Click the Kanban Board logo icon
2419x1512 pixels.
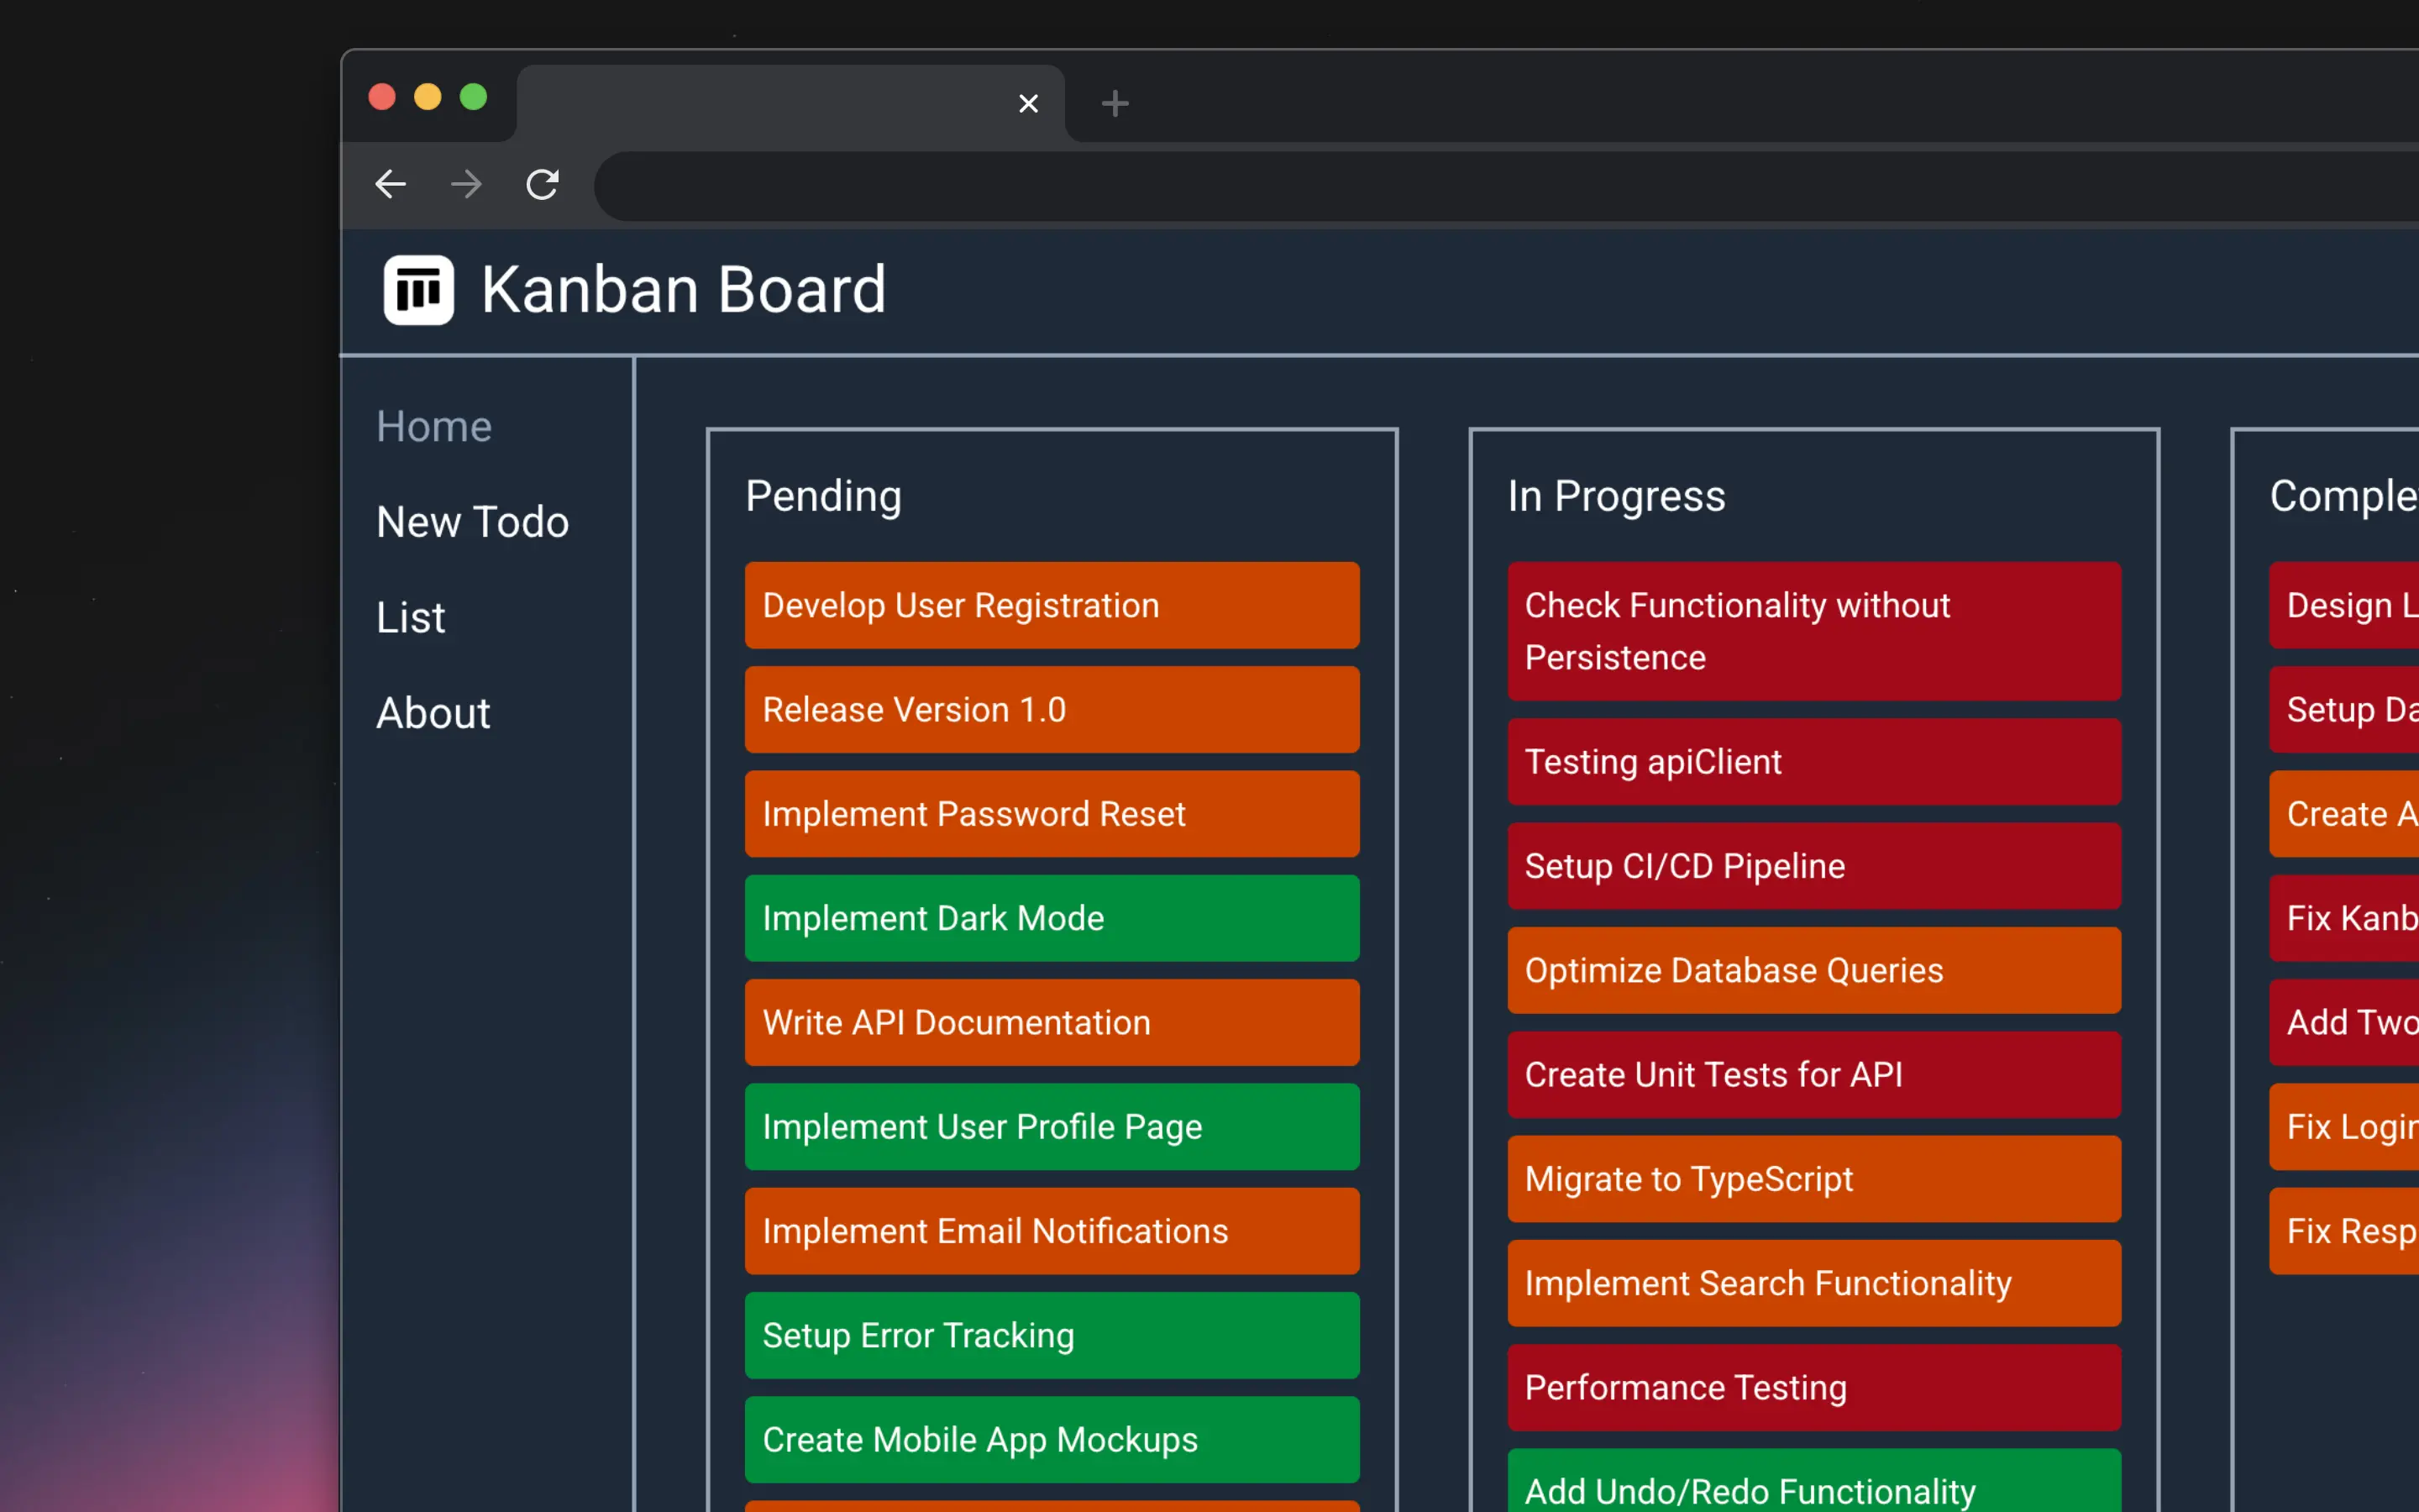coord(417,290)
